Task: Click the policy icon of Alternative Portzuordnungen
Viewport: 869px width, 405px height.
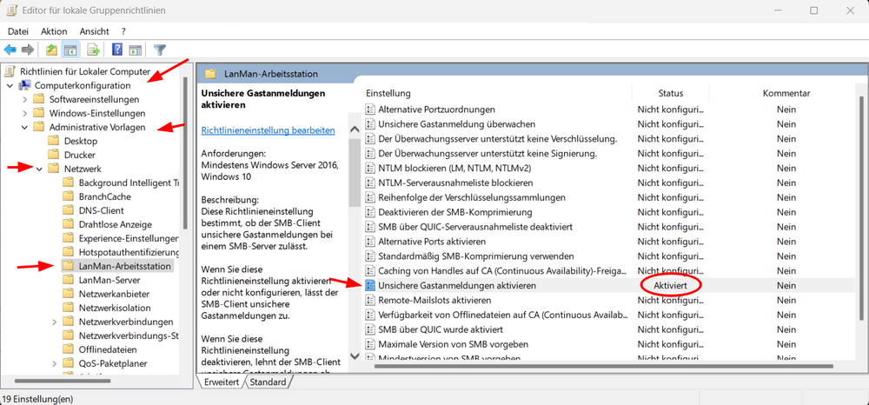Action: pos(369,110)
